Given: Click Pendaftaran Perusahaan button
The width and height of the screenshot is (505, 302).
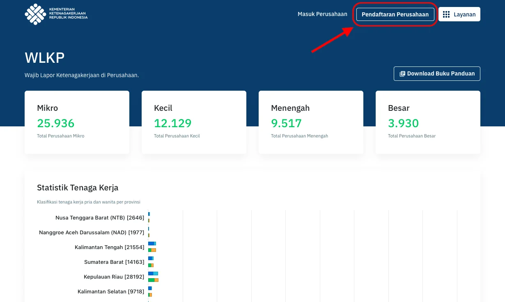Looking at the screenshot, I should (x=395, y=14).
